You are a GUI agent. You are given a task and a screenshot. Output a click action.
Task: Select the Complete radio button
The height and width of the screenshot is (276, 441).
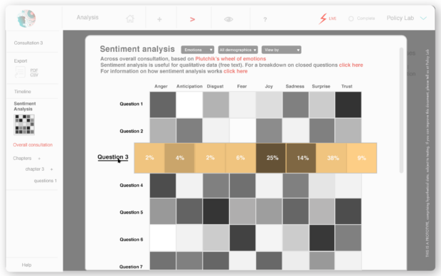[351, 18]
